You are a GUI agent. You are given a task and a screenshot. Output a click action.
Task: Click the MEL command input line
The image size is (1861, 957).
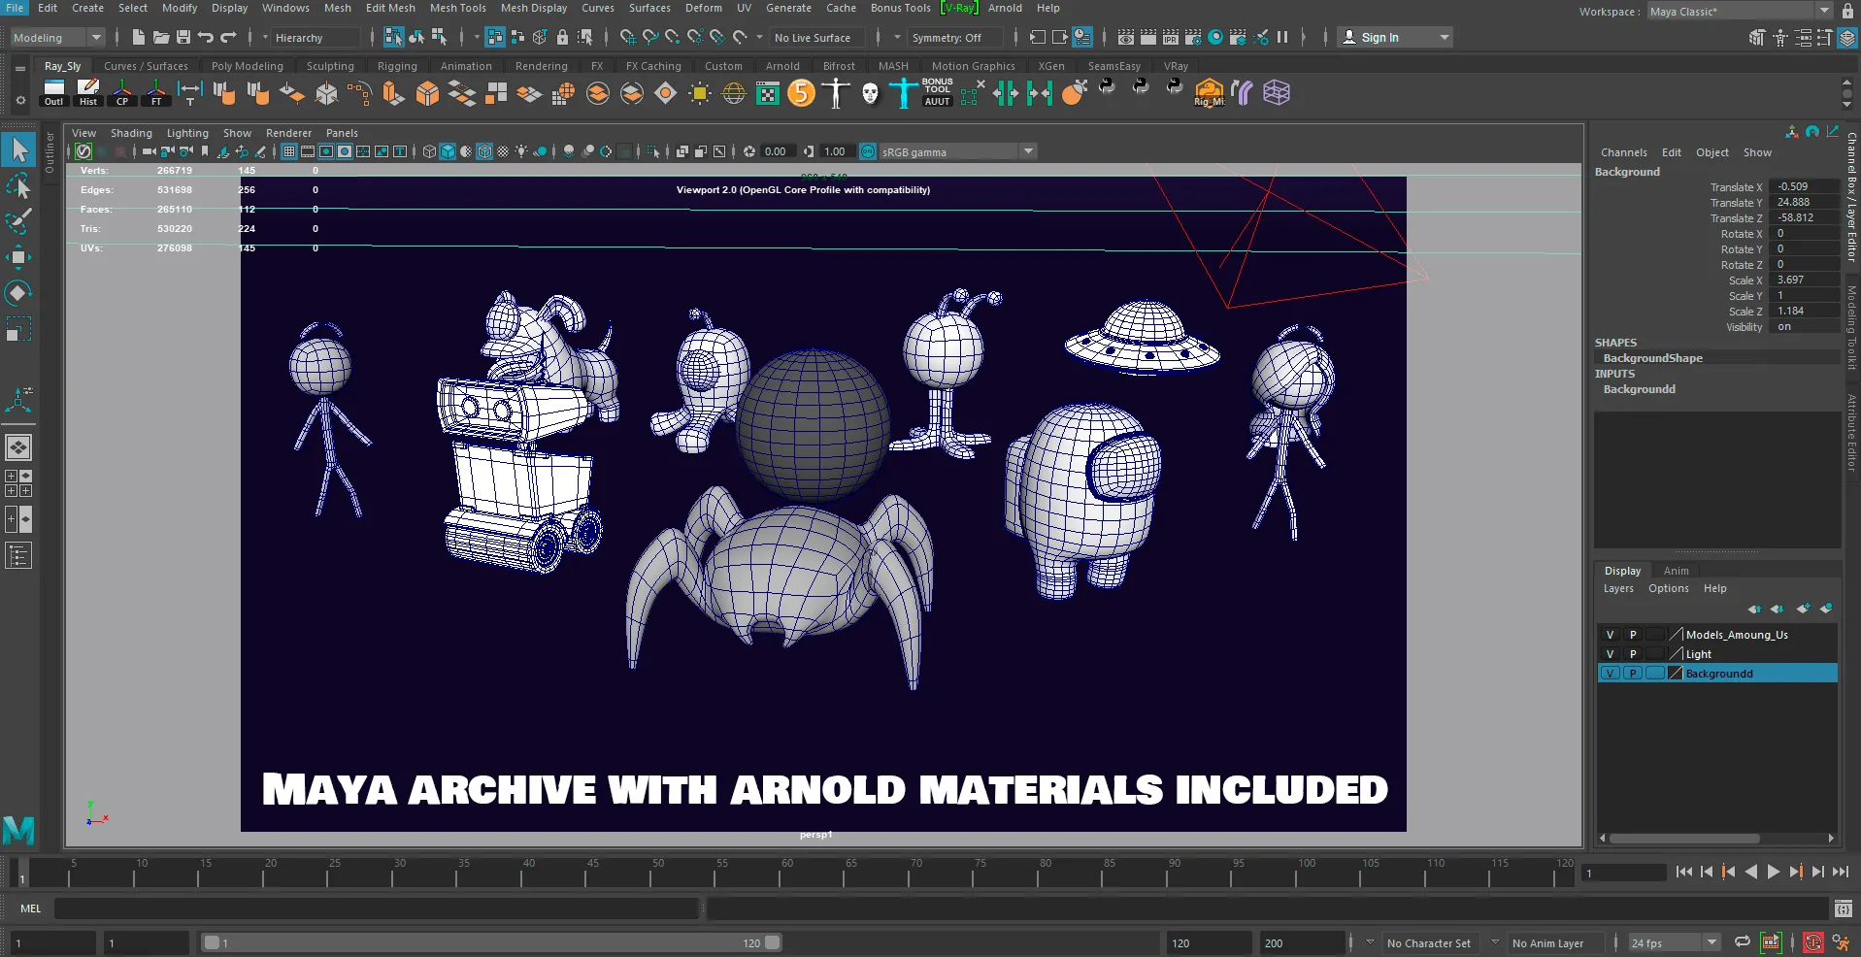[378, 908]
